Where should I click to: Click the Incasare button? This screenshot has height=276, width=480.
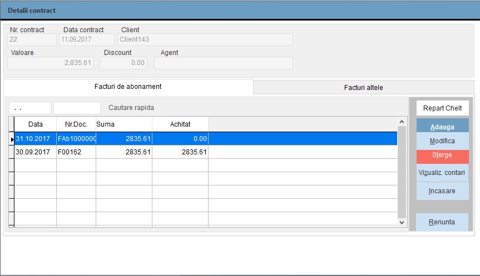pyautogui.click(x=442, y=191)
